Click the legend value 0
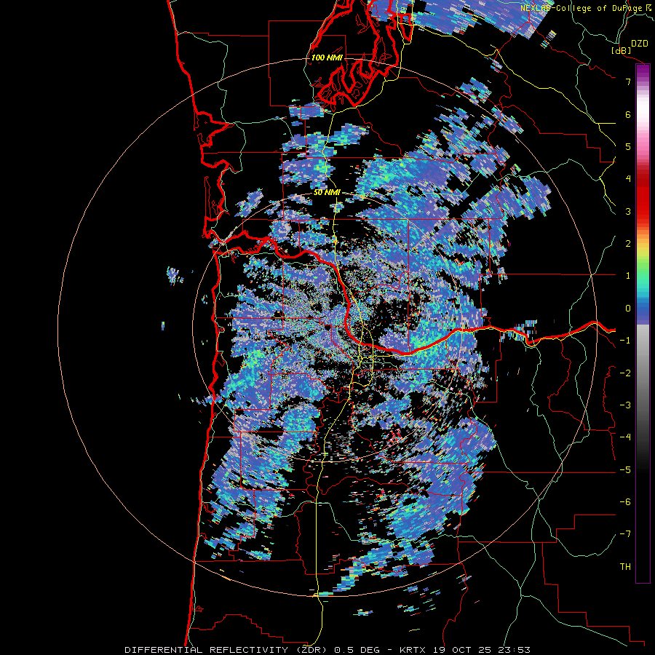This screenshot has width=655, height=655. click(x=628, y=309)
